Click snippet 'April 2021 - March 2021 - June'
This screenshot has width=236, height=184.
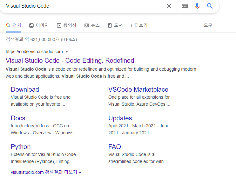[x=139, y=126]
